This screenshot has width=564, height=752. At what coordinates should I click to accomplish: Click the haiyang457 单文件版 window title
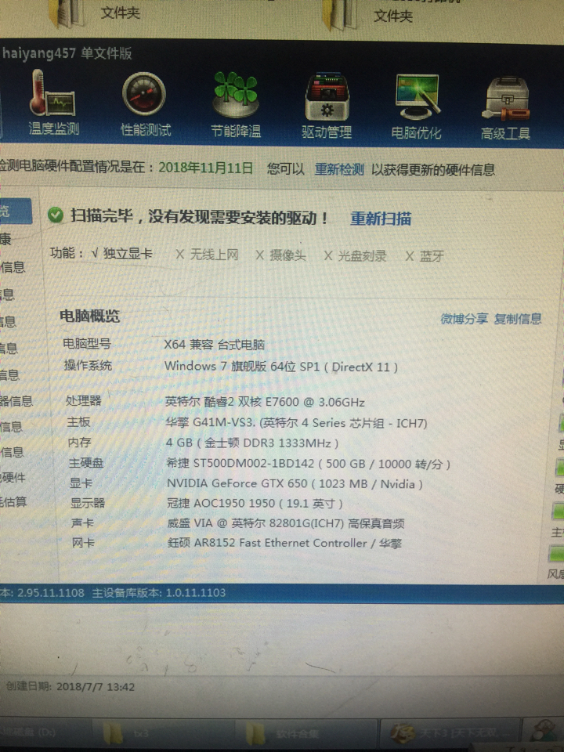pyautogui.click(x=67, y=52)
